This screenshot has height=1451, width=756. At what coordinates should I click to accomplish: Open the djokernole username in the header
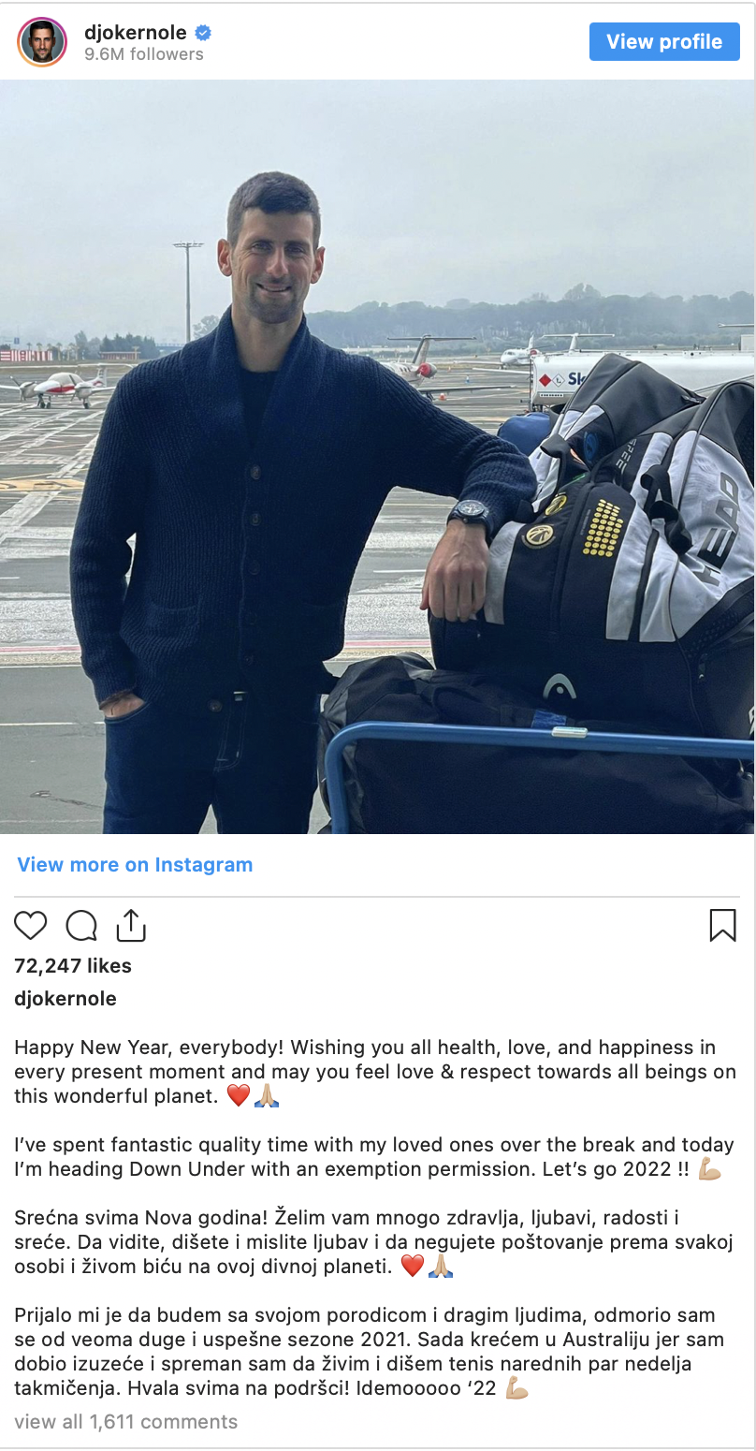[x=136, y=33]
